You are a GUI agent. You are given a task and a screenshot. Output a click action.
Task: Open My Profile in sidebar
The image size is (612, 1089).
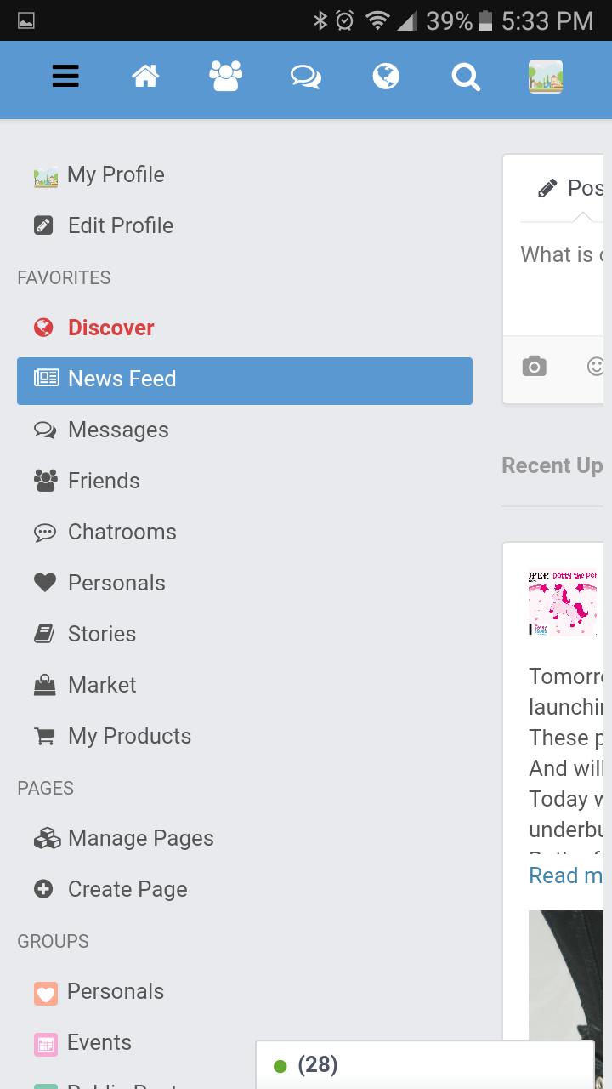click(x=116, y=174)
